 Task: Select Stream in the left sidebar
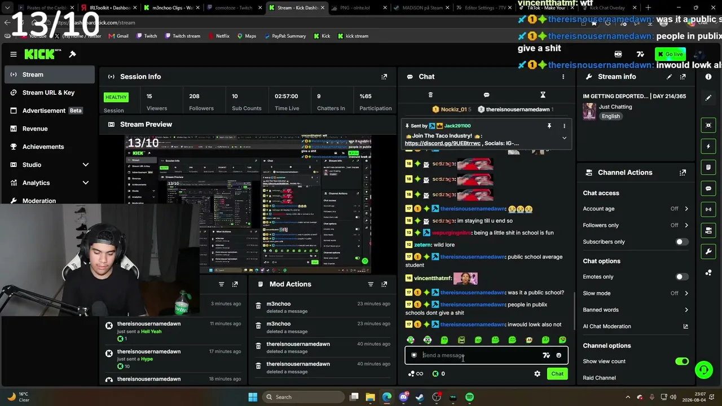pyautogui.click(x=50, y=74)
